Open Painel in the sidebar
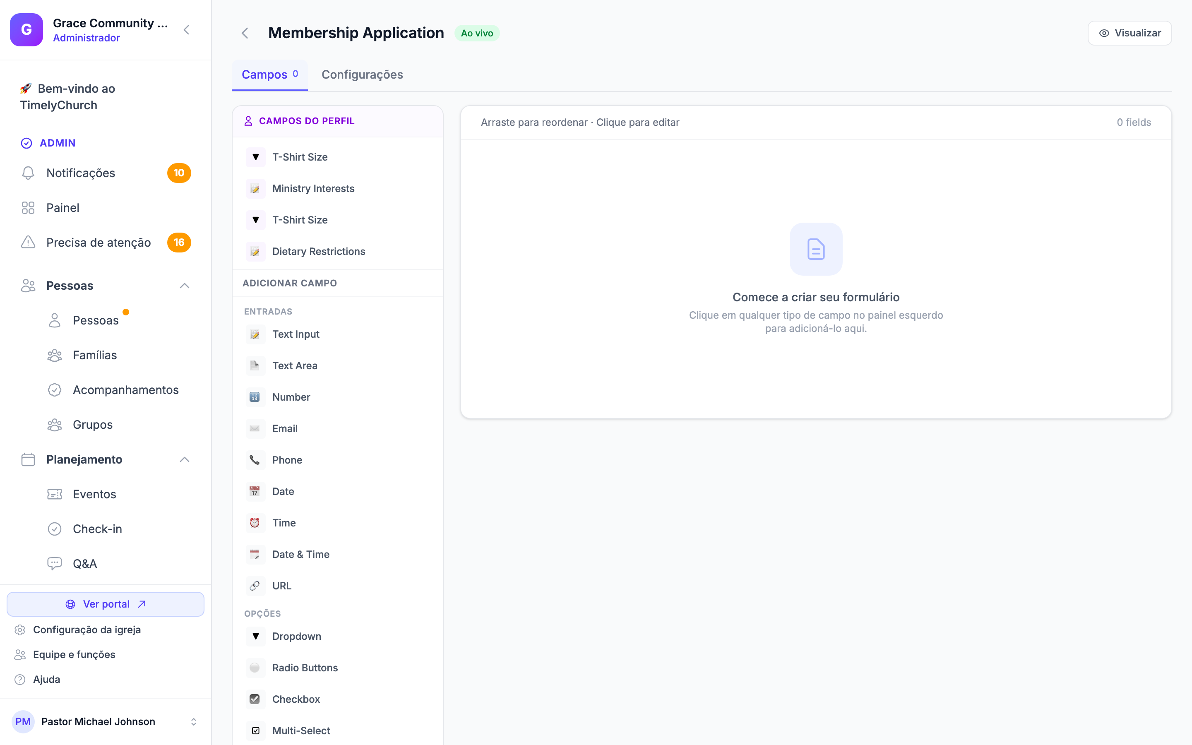The image size is (1192, 745). [106, 208]
